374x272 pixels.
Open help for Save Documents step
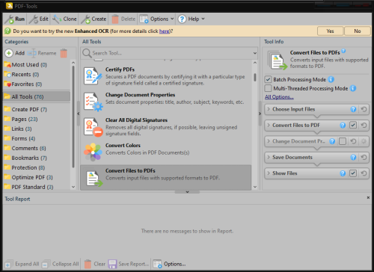pyautogui.click(x=353, y=157)
